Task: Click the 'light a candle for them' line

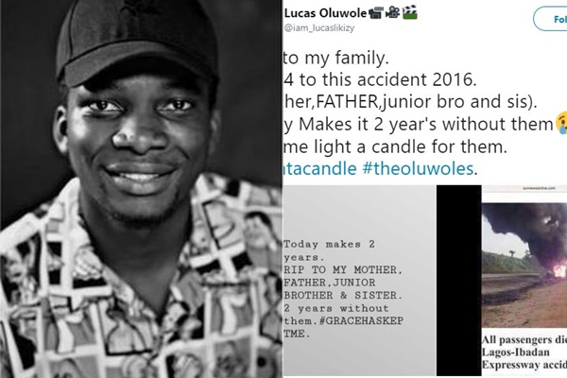Action: point(395,146)
